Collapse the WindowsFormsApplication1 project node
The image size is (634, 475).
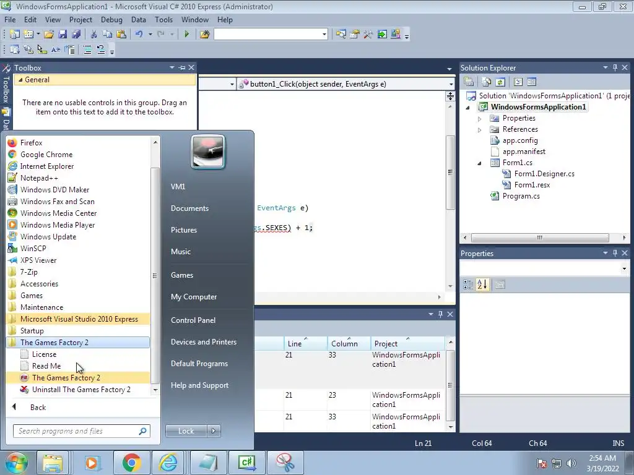[468, 108]
